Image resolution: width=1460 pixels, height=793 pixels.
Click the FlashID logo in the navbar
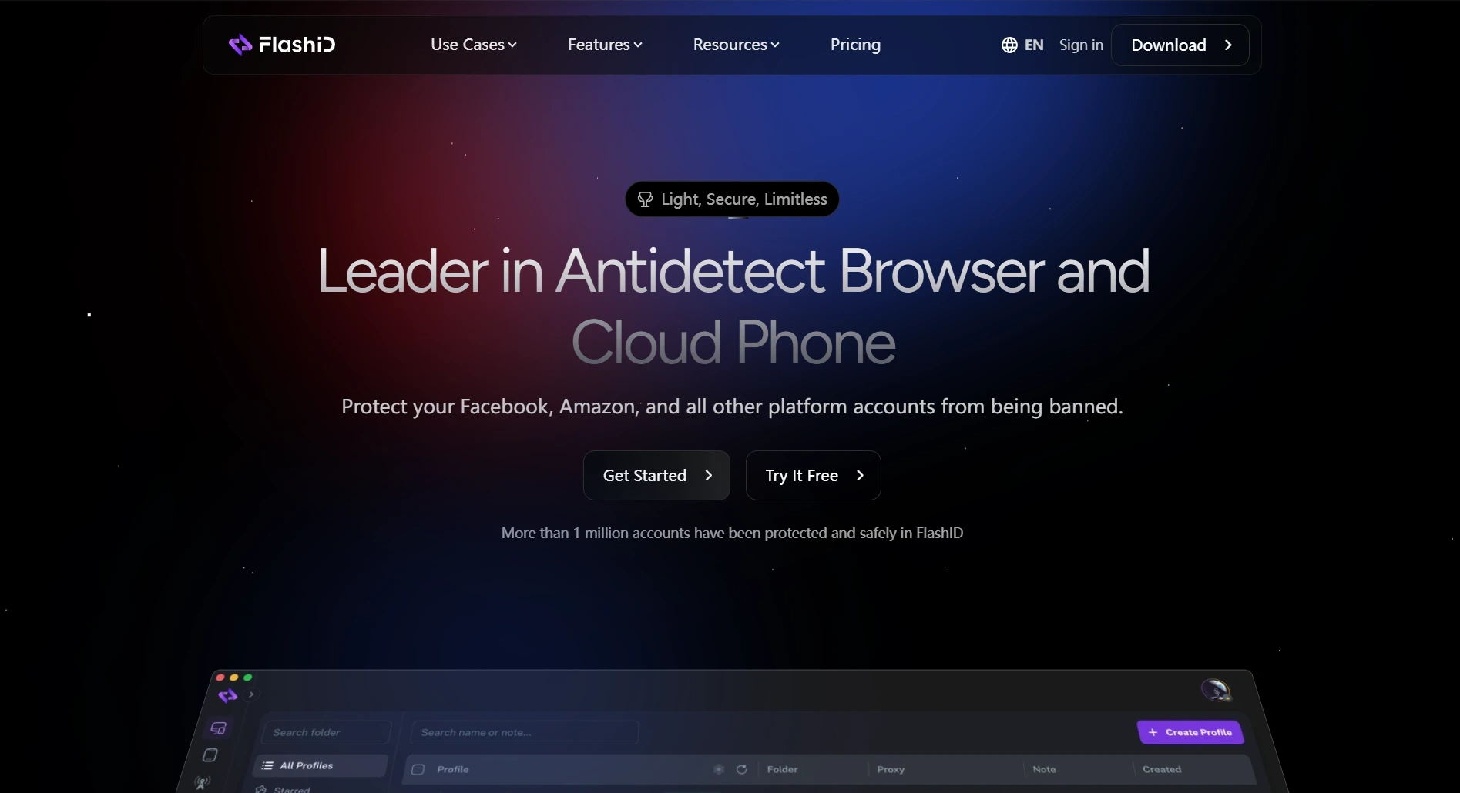282,45
